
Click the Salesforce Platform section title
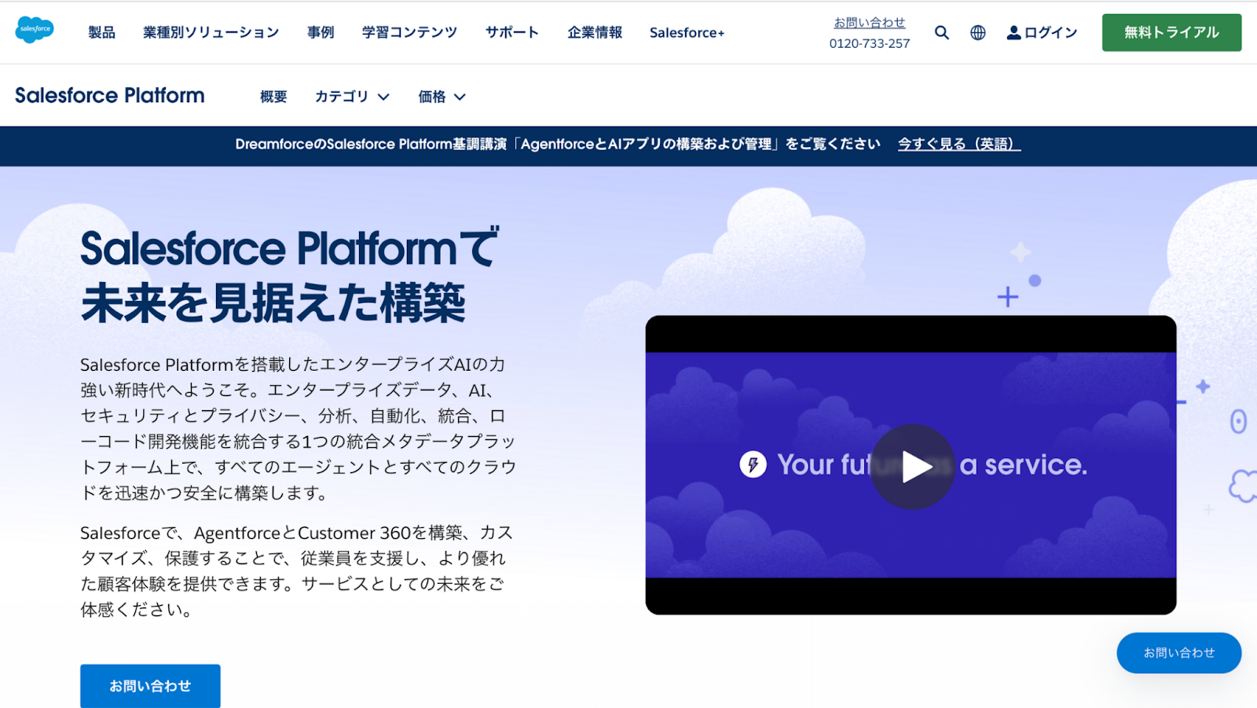point(110,95)
